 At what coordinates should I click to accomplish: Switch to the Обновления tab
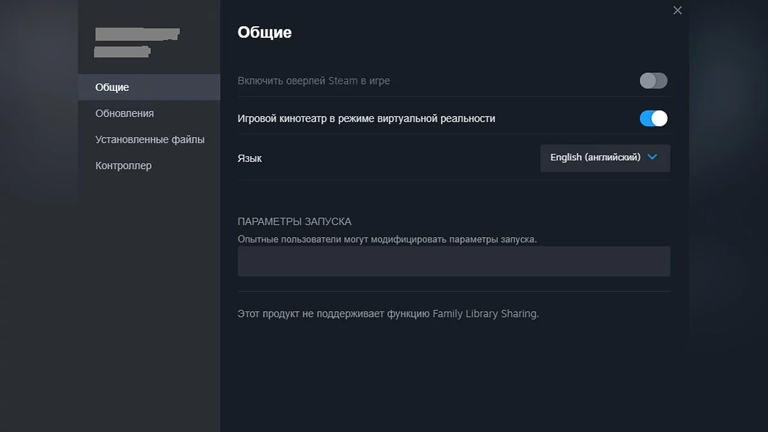[x=124, y=113]
